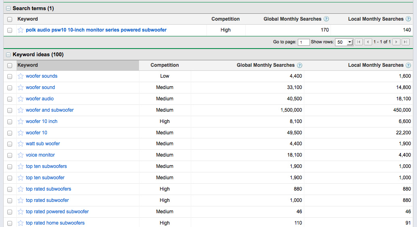Select the 49,500 global searches value
Viewport: 417px width, 227px height.
click(295, 133)
